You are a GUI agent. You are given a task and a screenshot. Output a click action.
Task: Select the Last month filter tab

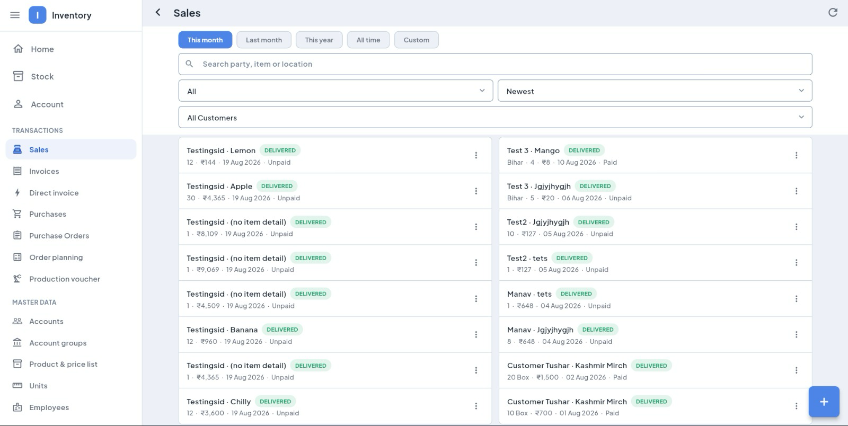(264, 40)
